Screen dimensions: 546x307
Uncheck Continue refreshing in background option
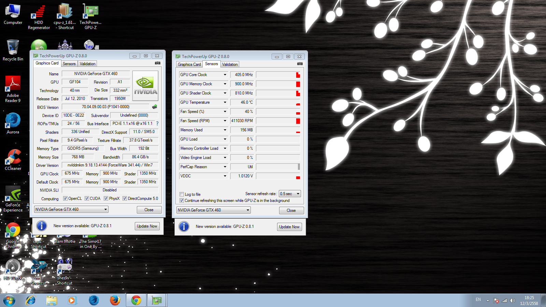coord(182,201)
